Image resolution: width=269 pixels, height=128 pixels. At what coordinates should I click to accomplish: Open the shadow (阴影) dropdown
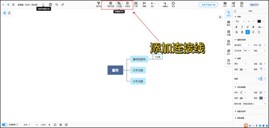pyautogui.click(x=262, y=51)
